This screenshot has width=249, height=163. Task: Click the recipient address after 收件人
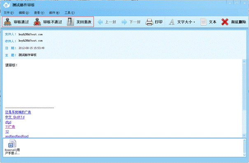click(x=30, y=41)
